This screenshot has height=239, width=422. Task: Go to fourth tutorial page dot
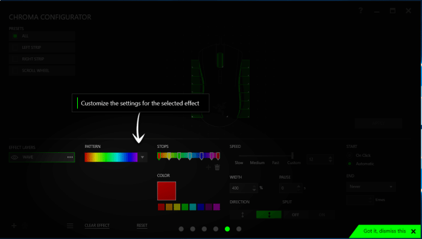[x=216, y=229]
